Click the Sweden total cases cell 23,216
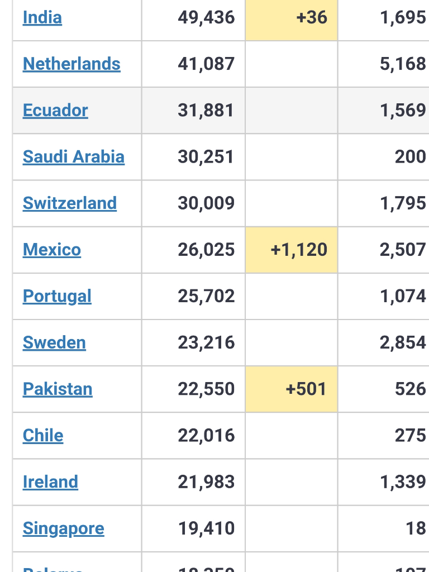This screenshot has height=572, width=429. tap(193, 342)
